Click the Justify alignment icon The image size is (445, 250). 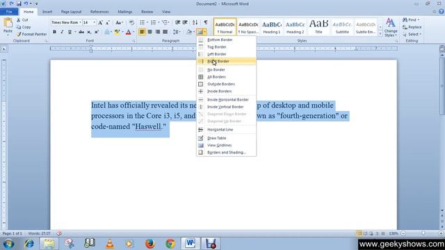point(165,32)
